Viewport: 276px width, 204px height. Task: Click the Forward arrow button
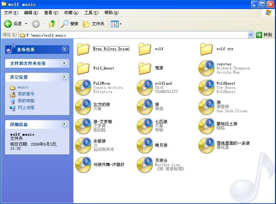point(36,24)
